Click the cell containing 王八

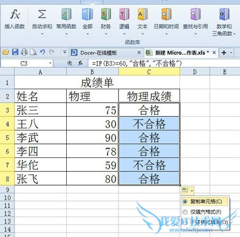pyautogui.click(x=40, y=124)
